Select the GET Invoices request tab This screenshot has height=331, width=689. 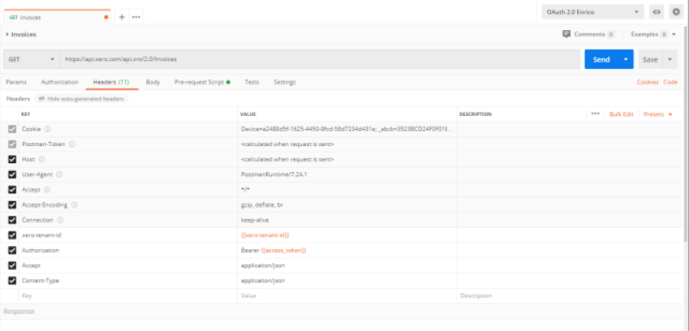click(57, 17)
